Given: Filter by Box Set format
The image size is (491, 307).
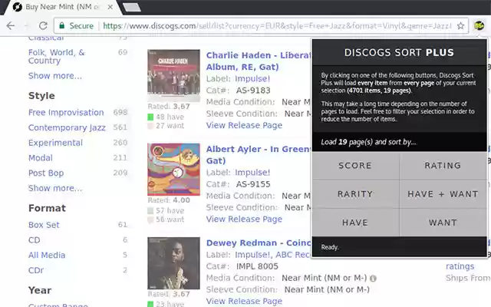Looking at the screenshot, I should (44, 225).
